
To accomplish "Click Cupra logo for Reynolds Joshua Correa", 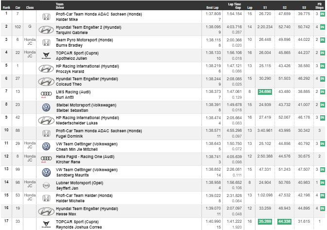I will coord(46,224).
